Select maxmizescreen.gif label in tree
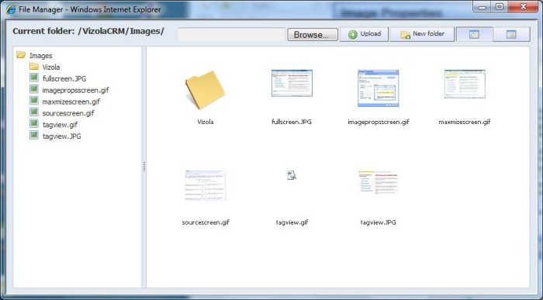 click(x=71, y=102)
